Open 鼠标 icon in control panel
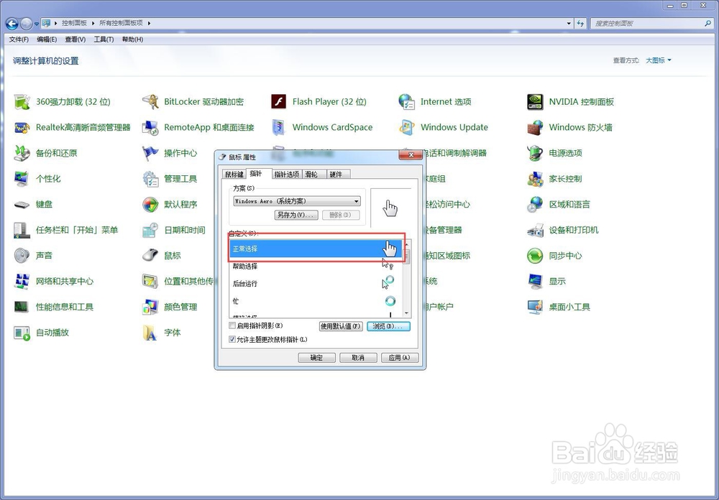Viewport: 719px width, 500px height. pos(150,256)
